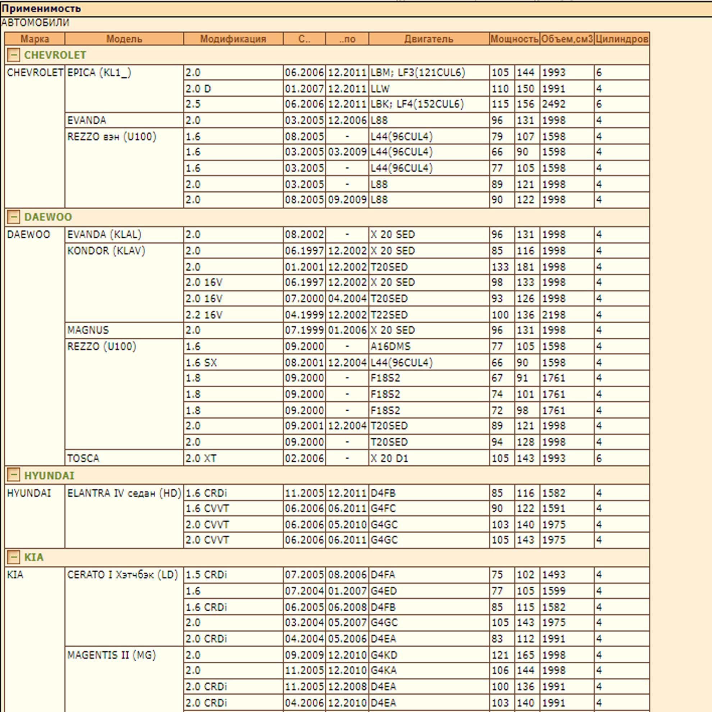712x712 pixels.
Task: Select the ELANTRA IV седан (HD) cell
Action: (124, 493)
